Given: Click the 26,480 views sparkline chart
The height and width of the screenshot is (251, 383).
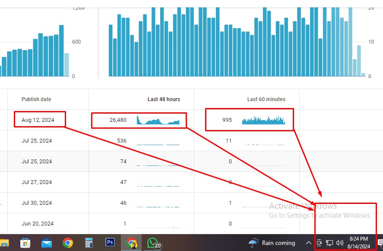Looking at the screenshot, I should click(x=158, y=121).
